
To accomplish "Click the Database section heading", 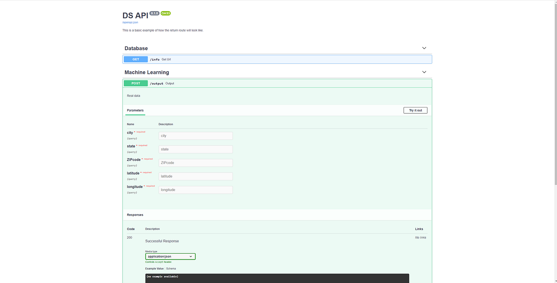I will click(136, 48).
